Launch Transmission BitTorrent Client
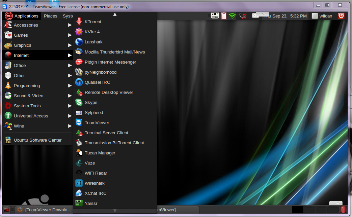 tap(115, 143)
